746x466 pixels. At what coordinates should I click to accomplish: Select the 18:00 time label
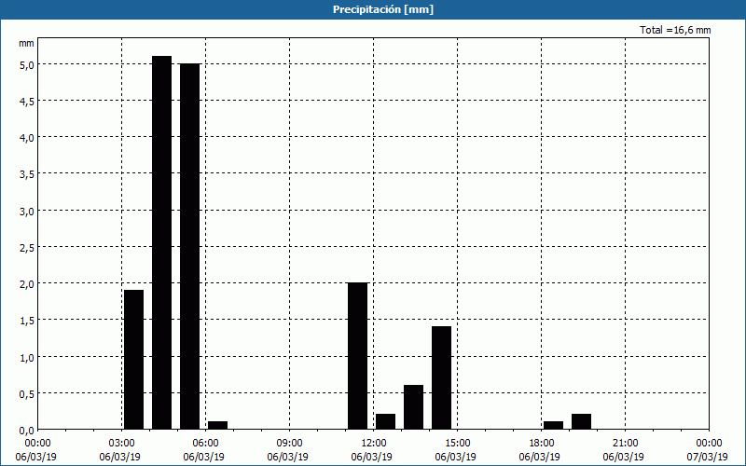(x=542, y=444)
